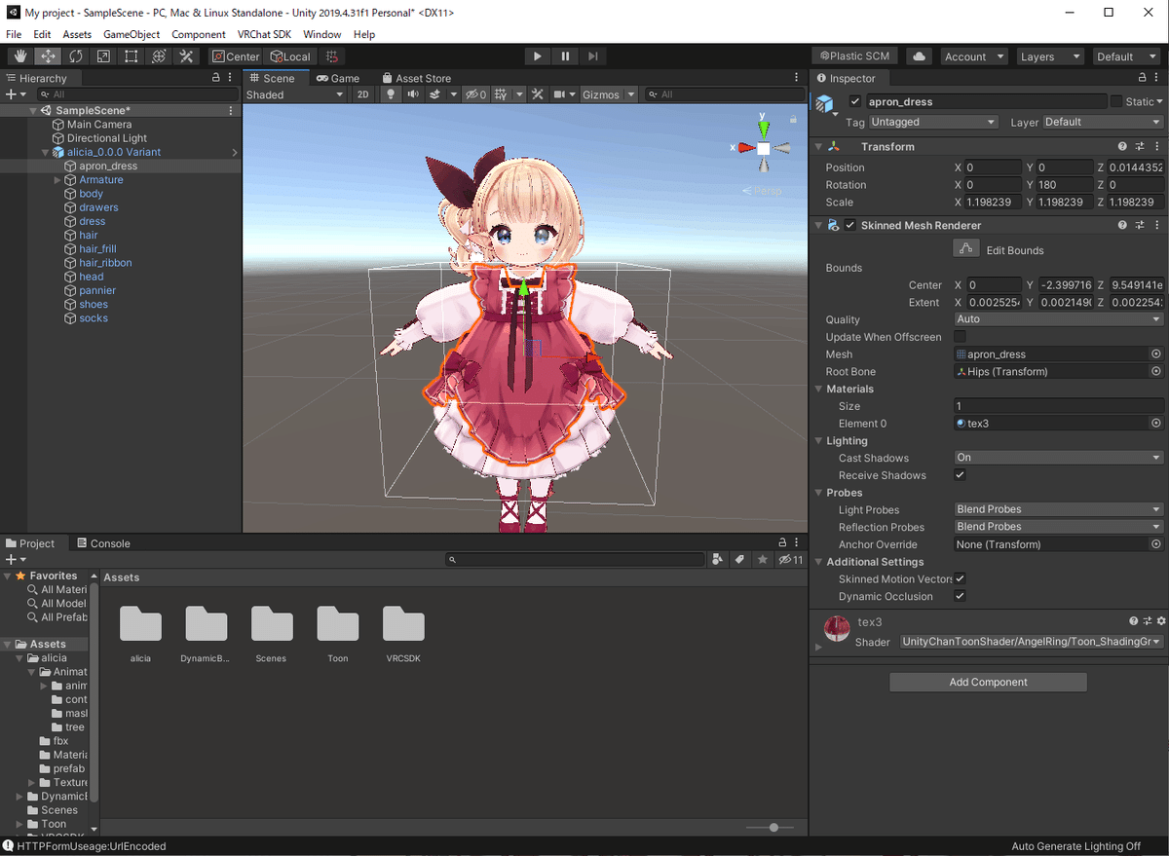The height and width of the screenshot is (856, 1169).
Task: Open the Default layout dropdown
Action: 1127,56
